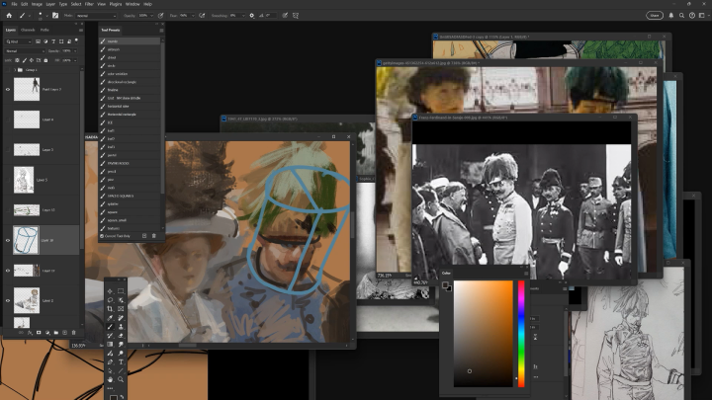
Task: Hide the Layer 2 layer
Action: 8,300
